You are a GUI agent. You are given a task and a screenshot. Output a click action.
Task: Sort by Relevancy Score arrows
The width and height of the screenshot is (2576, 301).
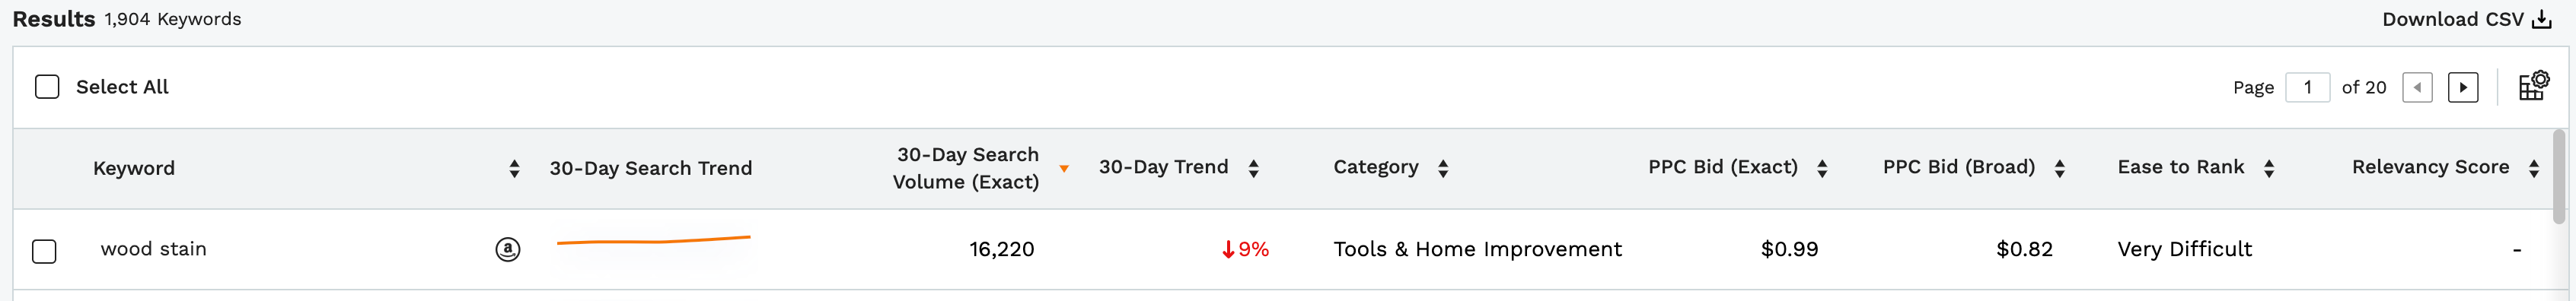coord(2534,169)
